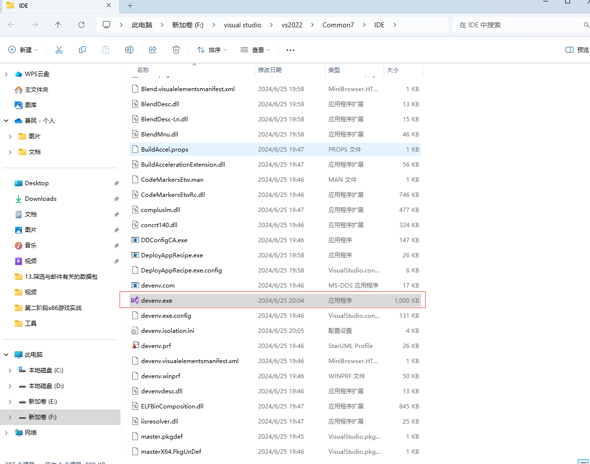Open the 工具 folder in sidebar

pos(26,324)
